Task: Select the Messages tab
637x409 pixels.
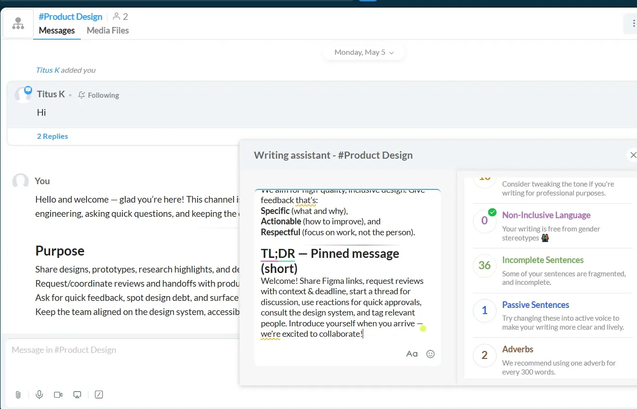Action: click(x=57, y=31)
